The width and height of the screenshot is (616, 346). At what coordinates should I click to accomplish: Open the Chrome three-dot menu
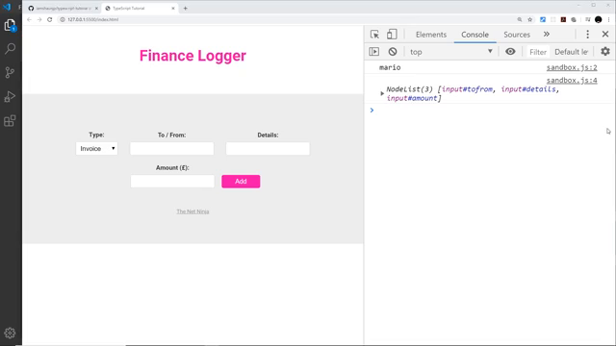click(608, 19)
